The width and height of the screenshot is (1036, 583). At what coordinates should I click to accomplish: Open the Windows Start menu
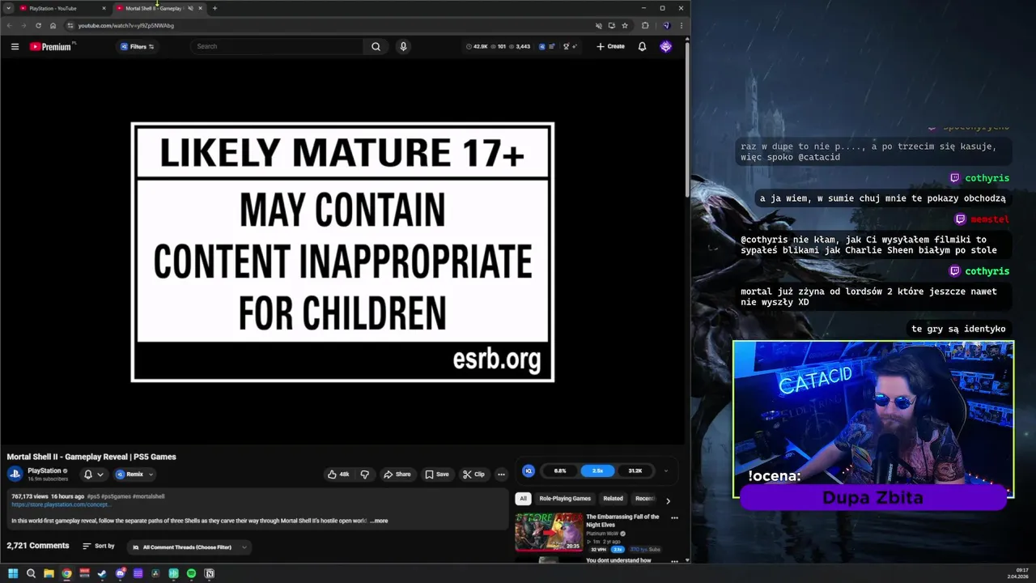pyautogui.click(x=13, y=573)
